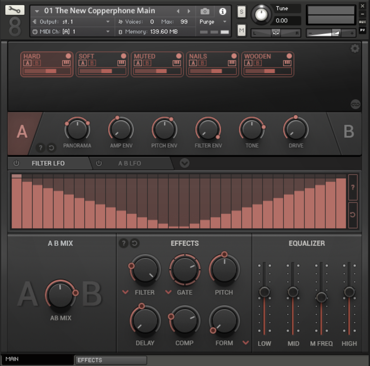
Task: Click the AUX button
Action: coord(363,22)
